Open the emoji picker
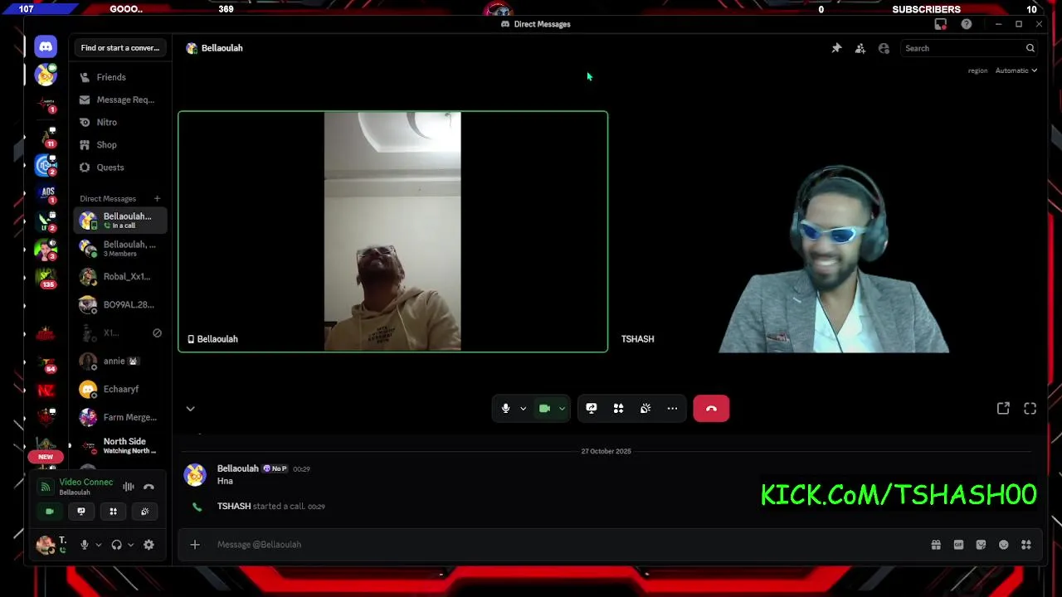The image size is (1062, 597). (x=1004, y=545)
